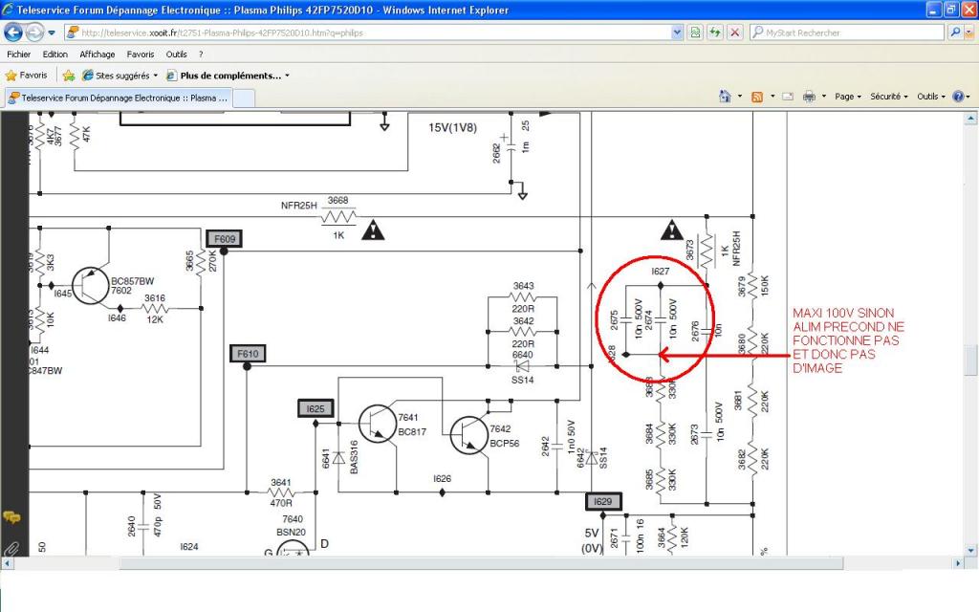Click the BC817 transistor label

click(413, 431)
